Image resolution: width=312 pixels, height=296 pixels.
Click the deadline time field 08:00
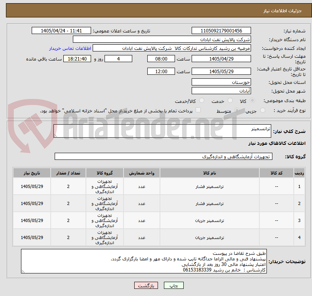click(161, 59)
